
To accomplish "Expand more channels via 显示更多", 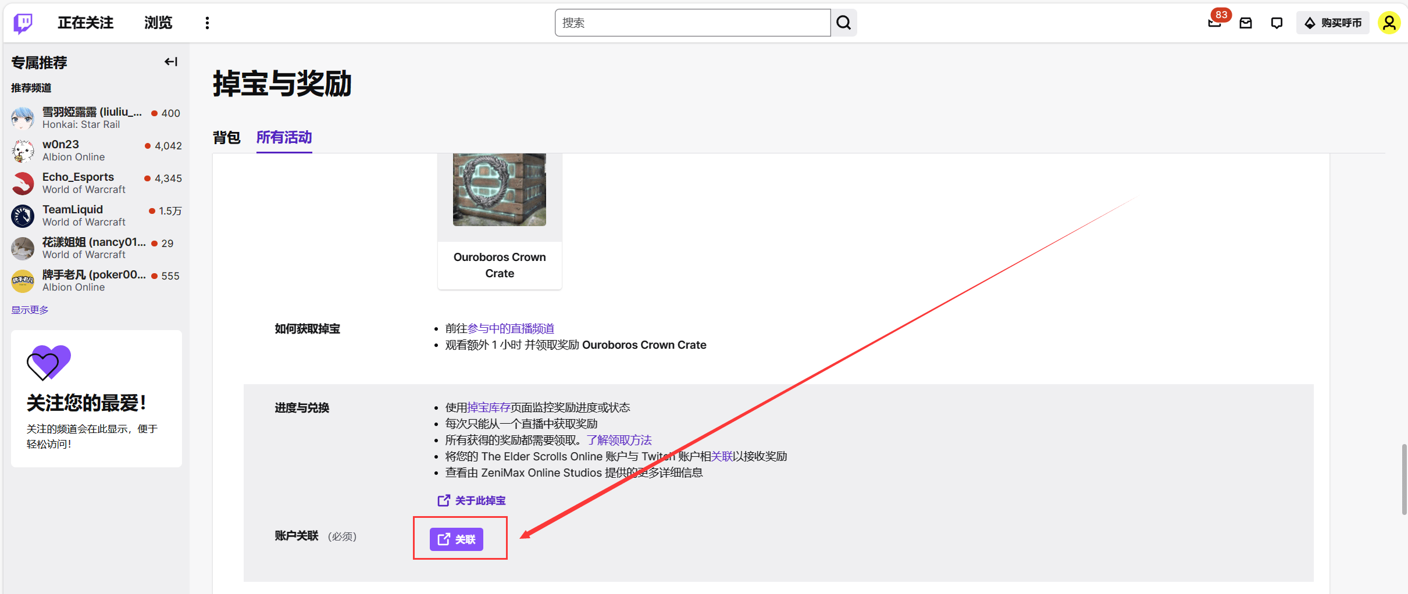I will 29,309.
